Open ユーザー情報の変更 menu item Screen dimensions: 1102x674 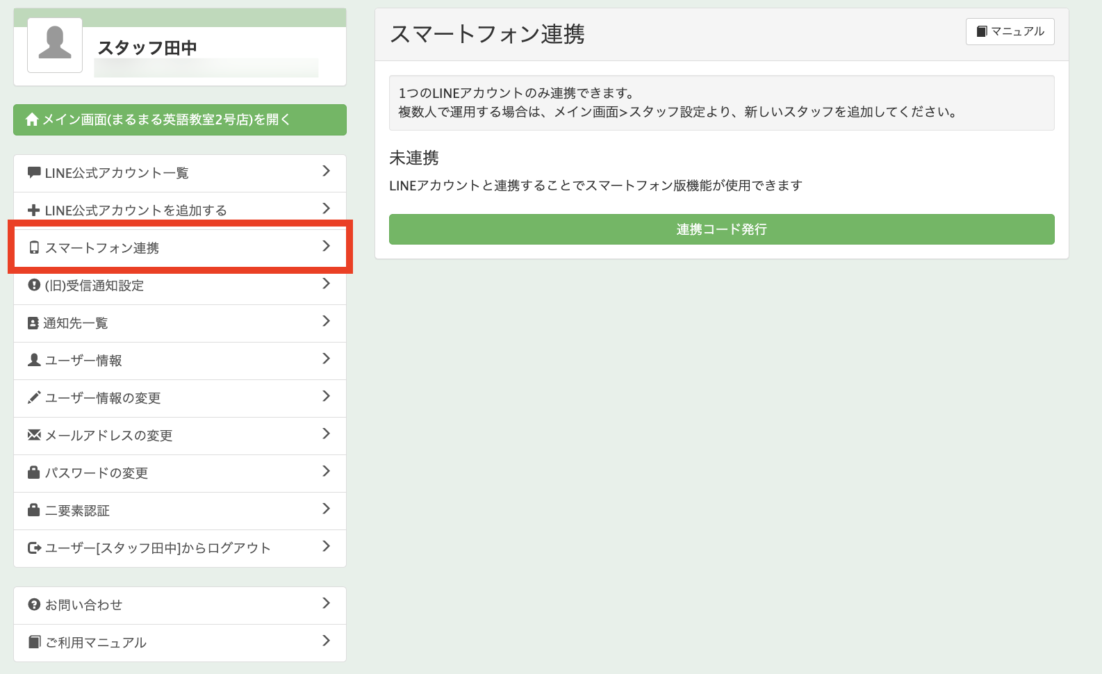pos(180,398)
